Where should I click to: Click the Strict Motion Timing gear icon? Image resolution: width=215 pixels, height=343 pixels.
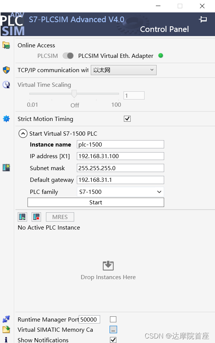pyautogui.click(x=6, y=119)
